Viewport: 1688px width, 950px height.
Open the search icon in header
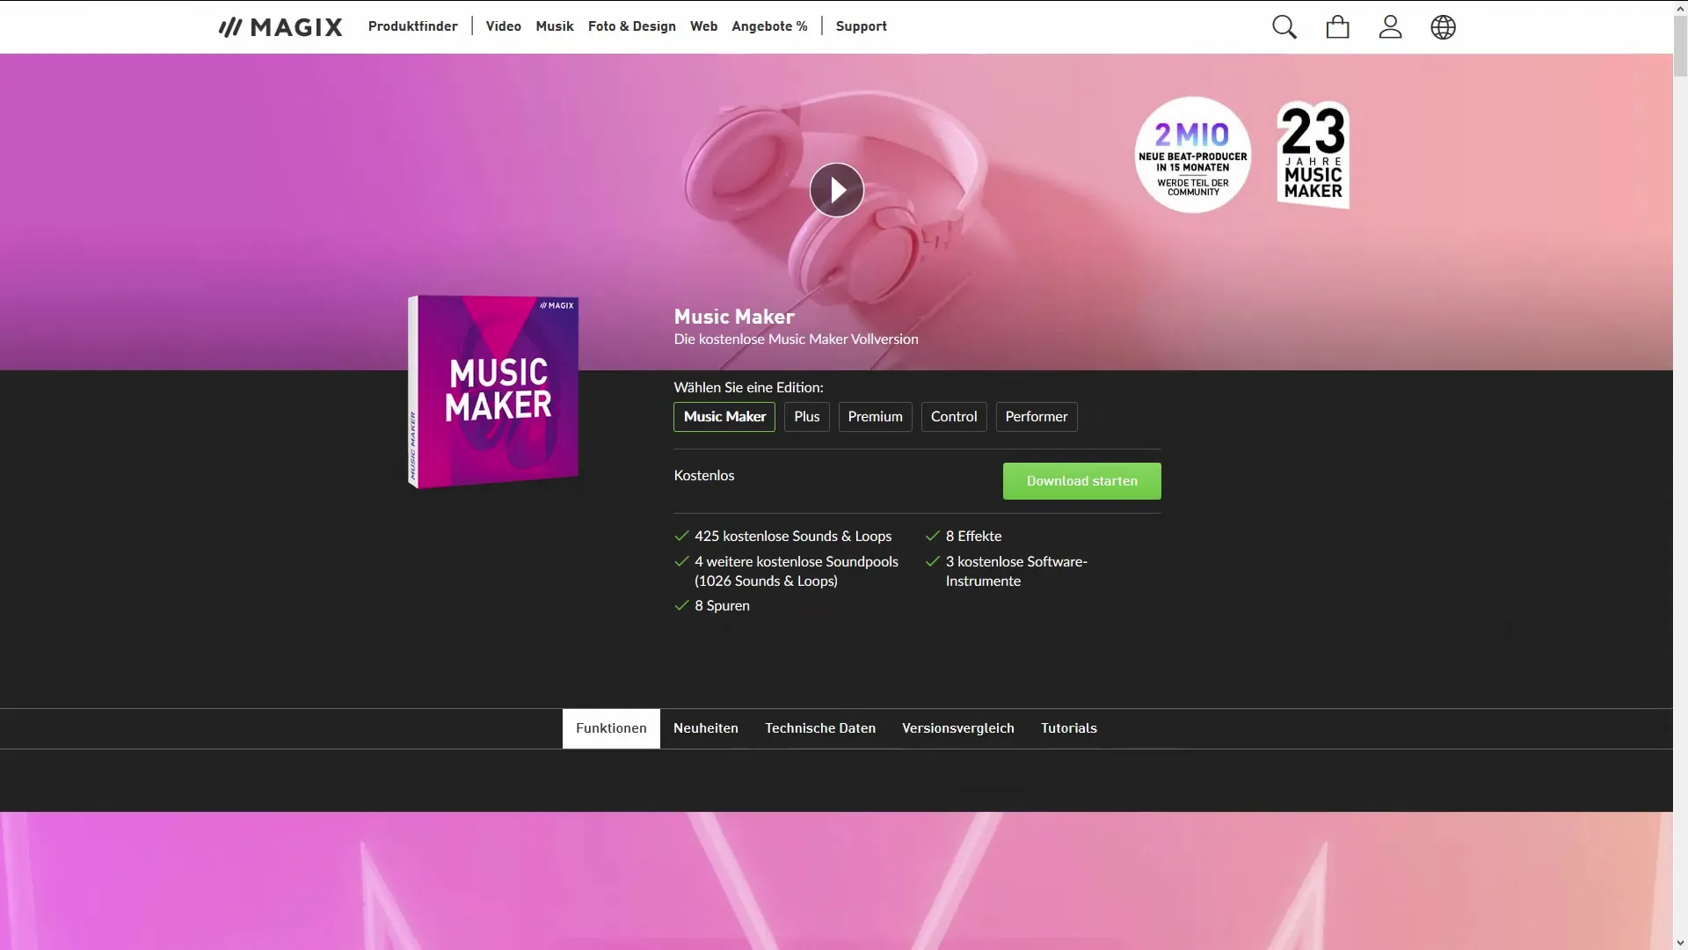tap(1284, 27)
